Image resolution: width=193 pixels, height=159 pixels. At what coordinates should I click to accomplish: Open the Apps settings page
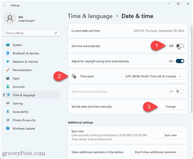tap(32, 78)
